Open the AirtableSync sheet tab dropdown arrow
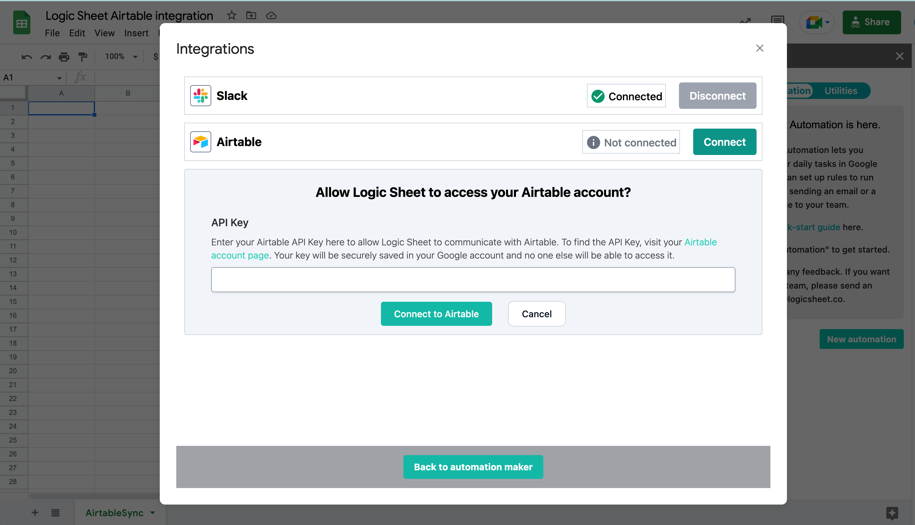This screenshot has width=915, height=525. click(152, 512)
